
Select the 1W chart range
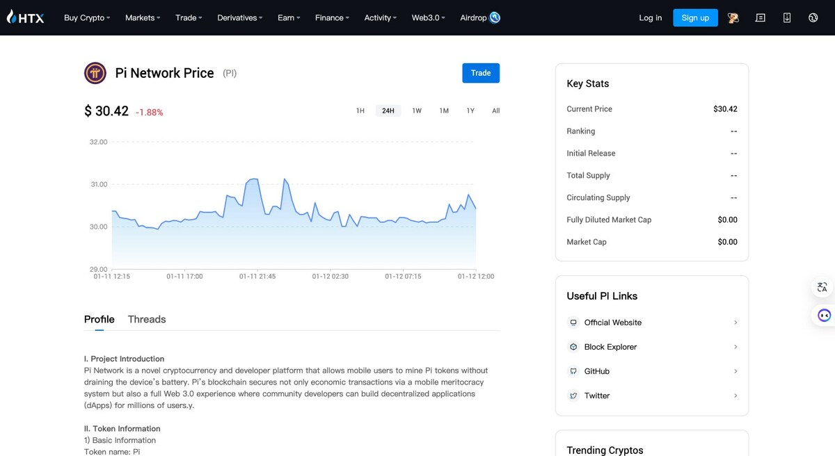(417, 111)
